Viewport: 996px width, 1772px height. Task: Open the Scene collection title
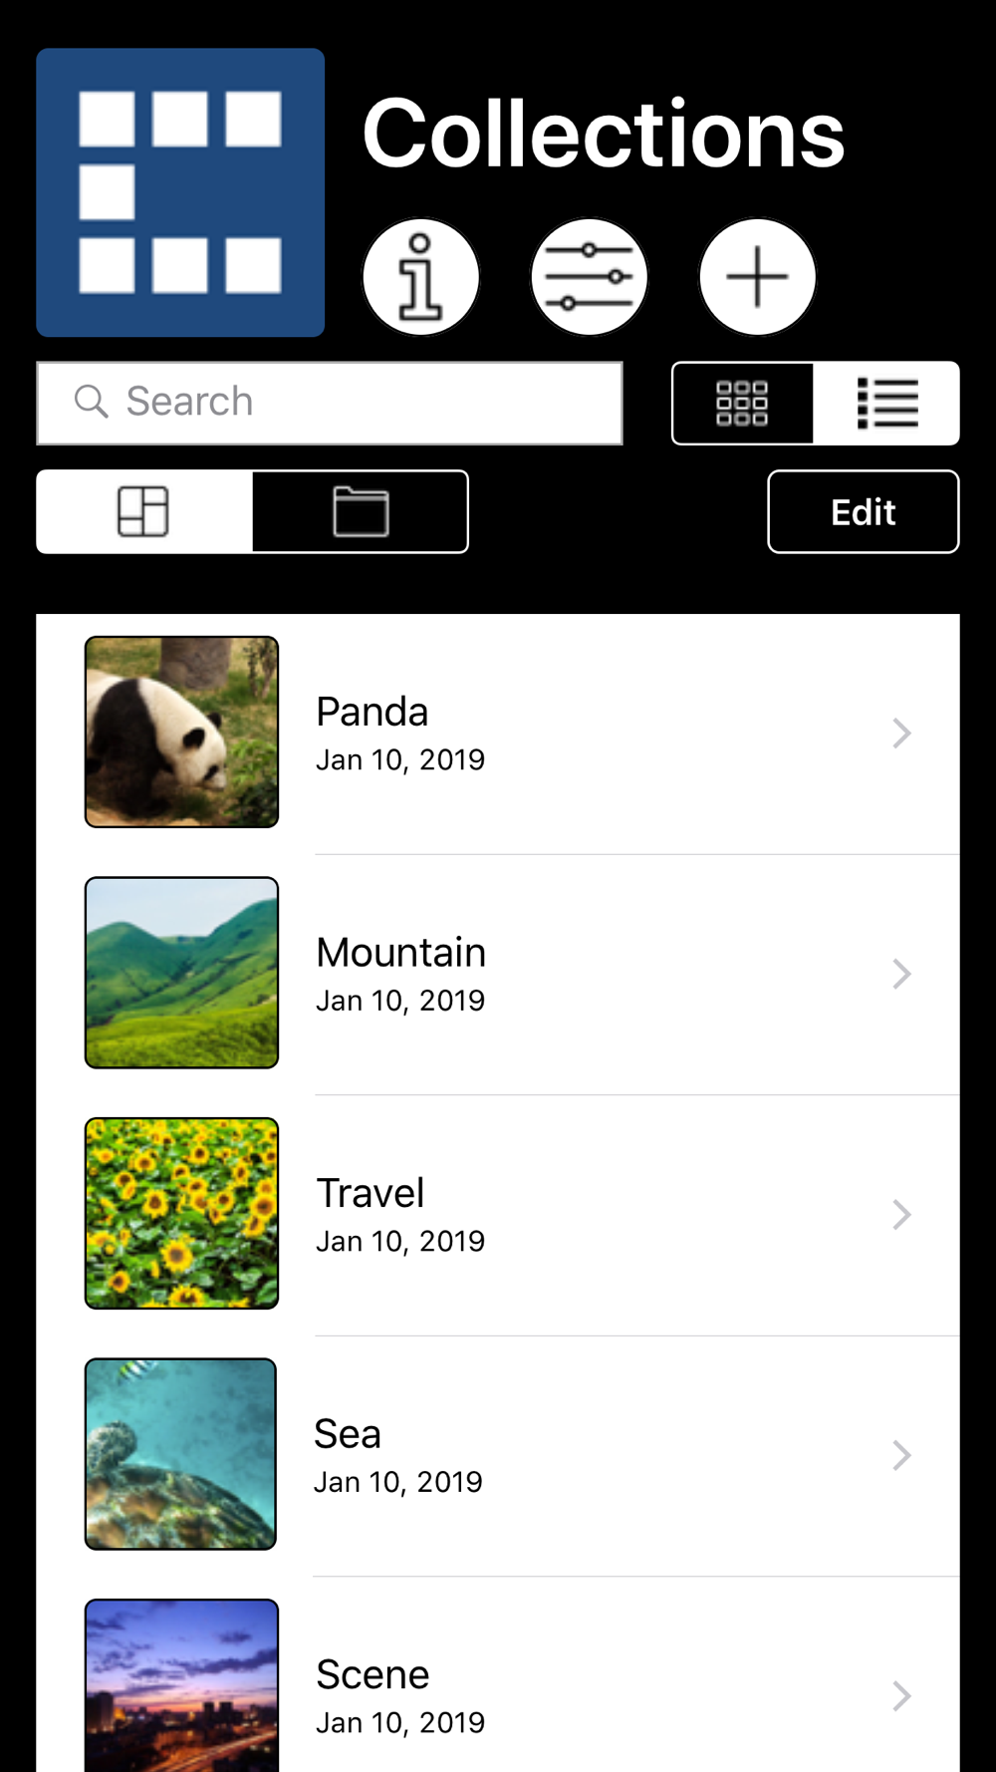click(x=373, y=1675)
